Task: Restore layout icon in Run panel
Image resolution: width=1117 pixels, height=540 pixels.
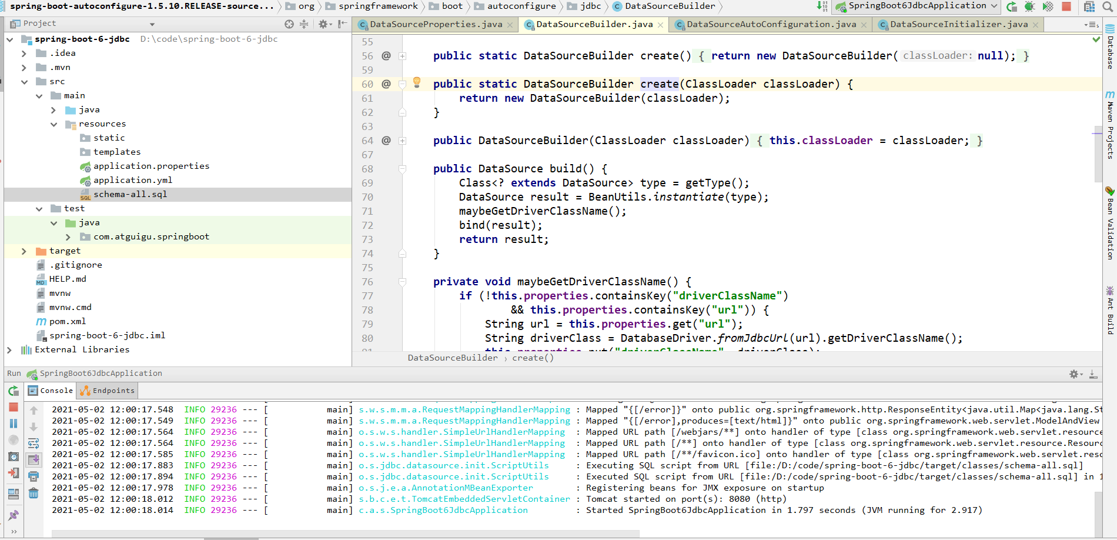Action: [14, 494]
